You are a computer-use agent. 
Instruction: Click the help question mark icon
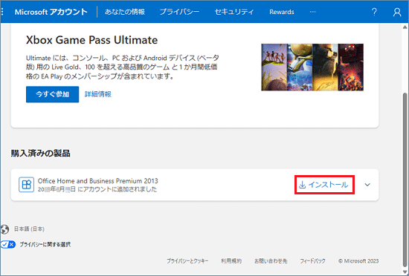pyautogui.click(x=374, y=12)
